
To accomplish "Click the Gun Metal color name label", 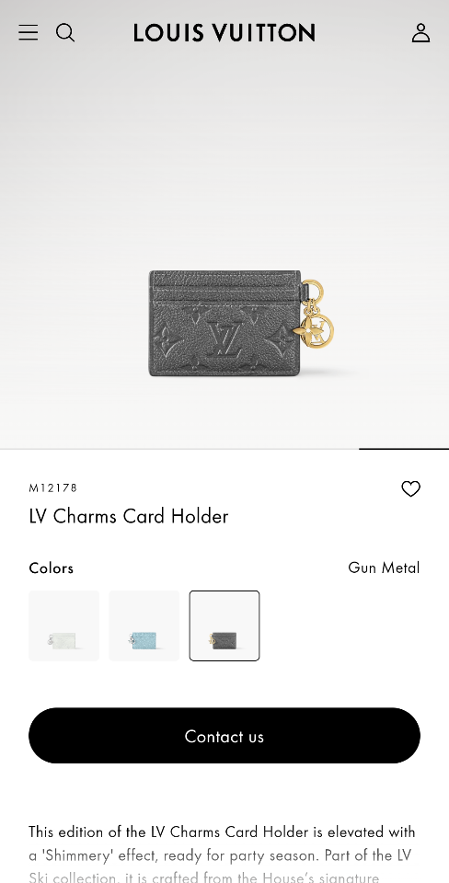I will pos(384,568).
